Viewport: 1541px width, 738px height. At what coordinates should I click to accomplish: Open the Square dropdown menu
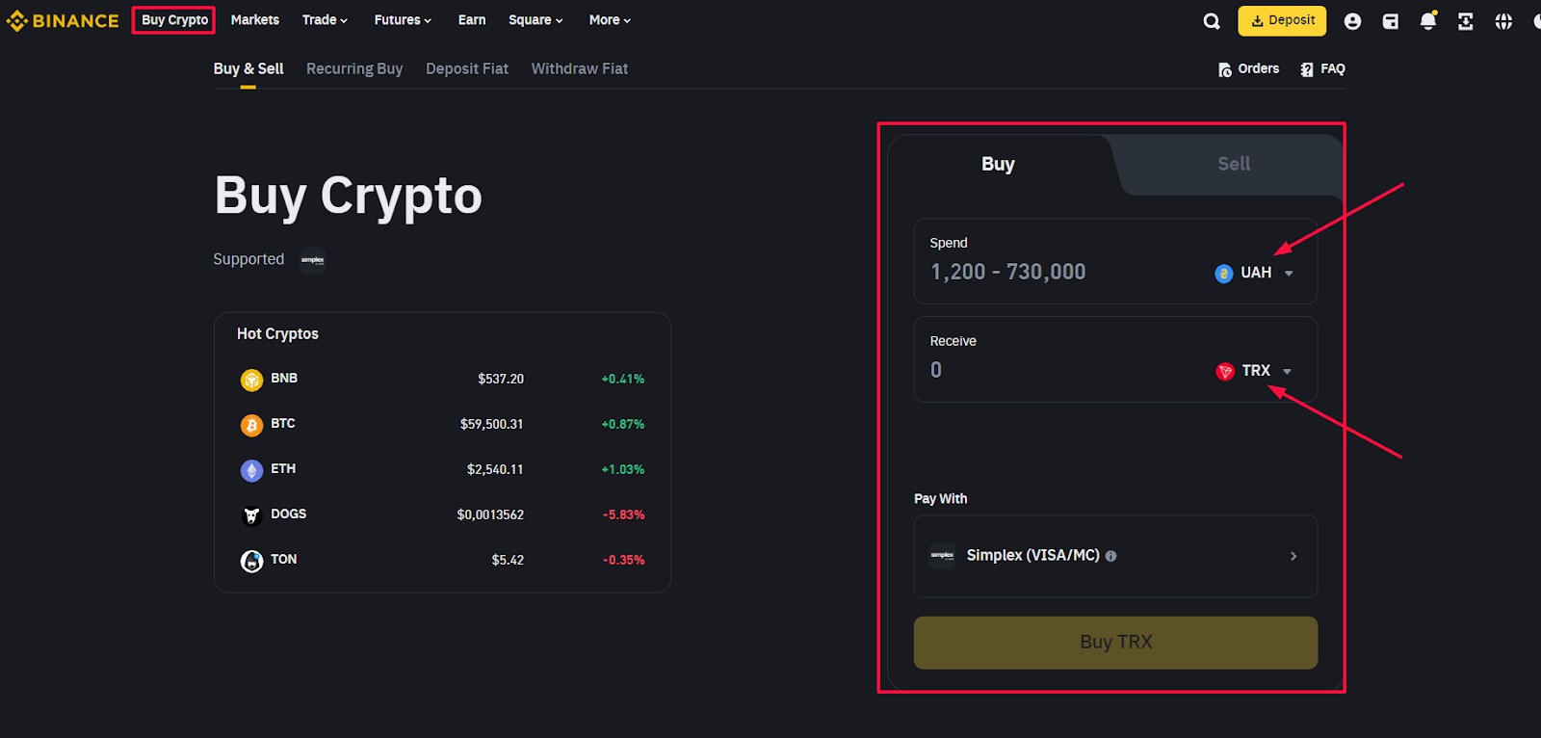click(x=535, y=20)
